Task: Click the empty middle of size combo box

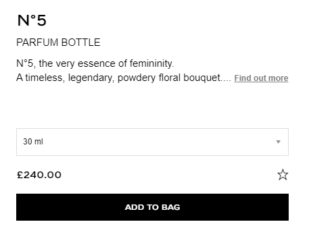Action: 152,142
